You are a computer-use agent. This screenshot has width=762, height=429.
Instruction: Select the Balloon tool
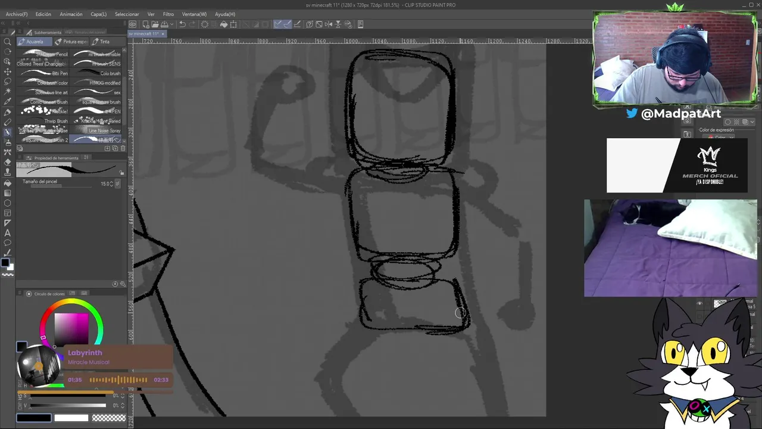coord(8,243)
